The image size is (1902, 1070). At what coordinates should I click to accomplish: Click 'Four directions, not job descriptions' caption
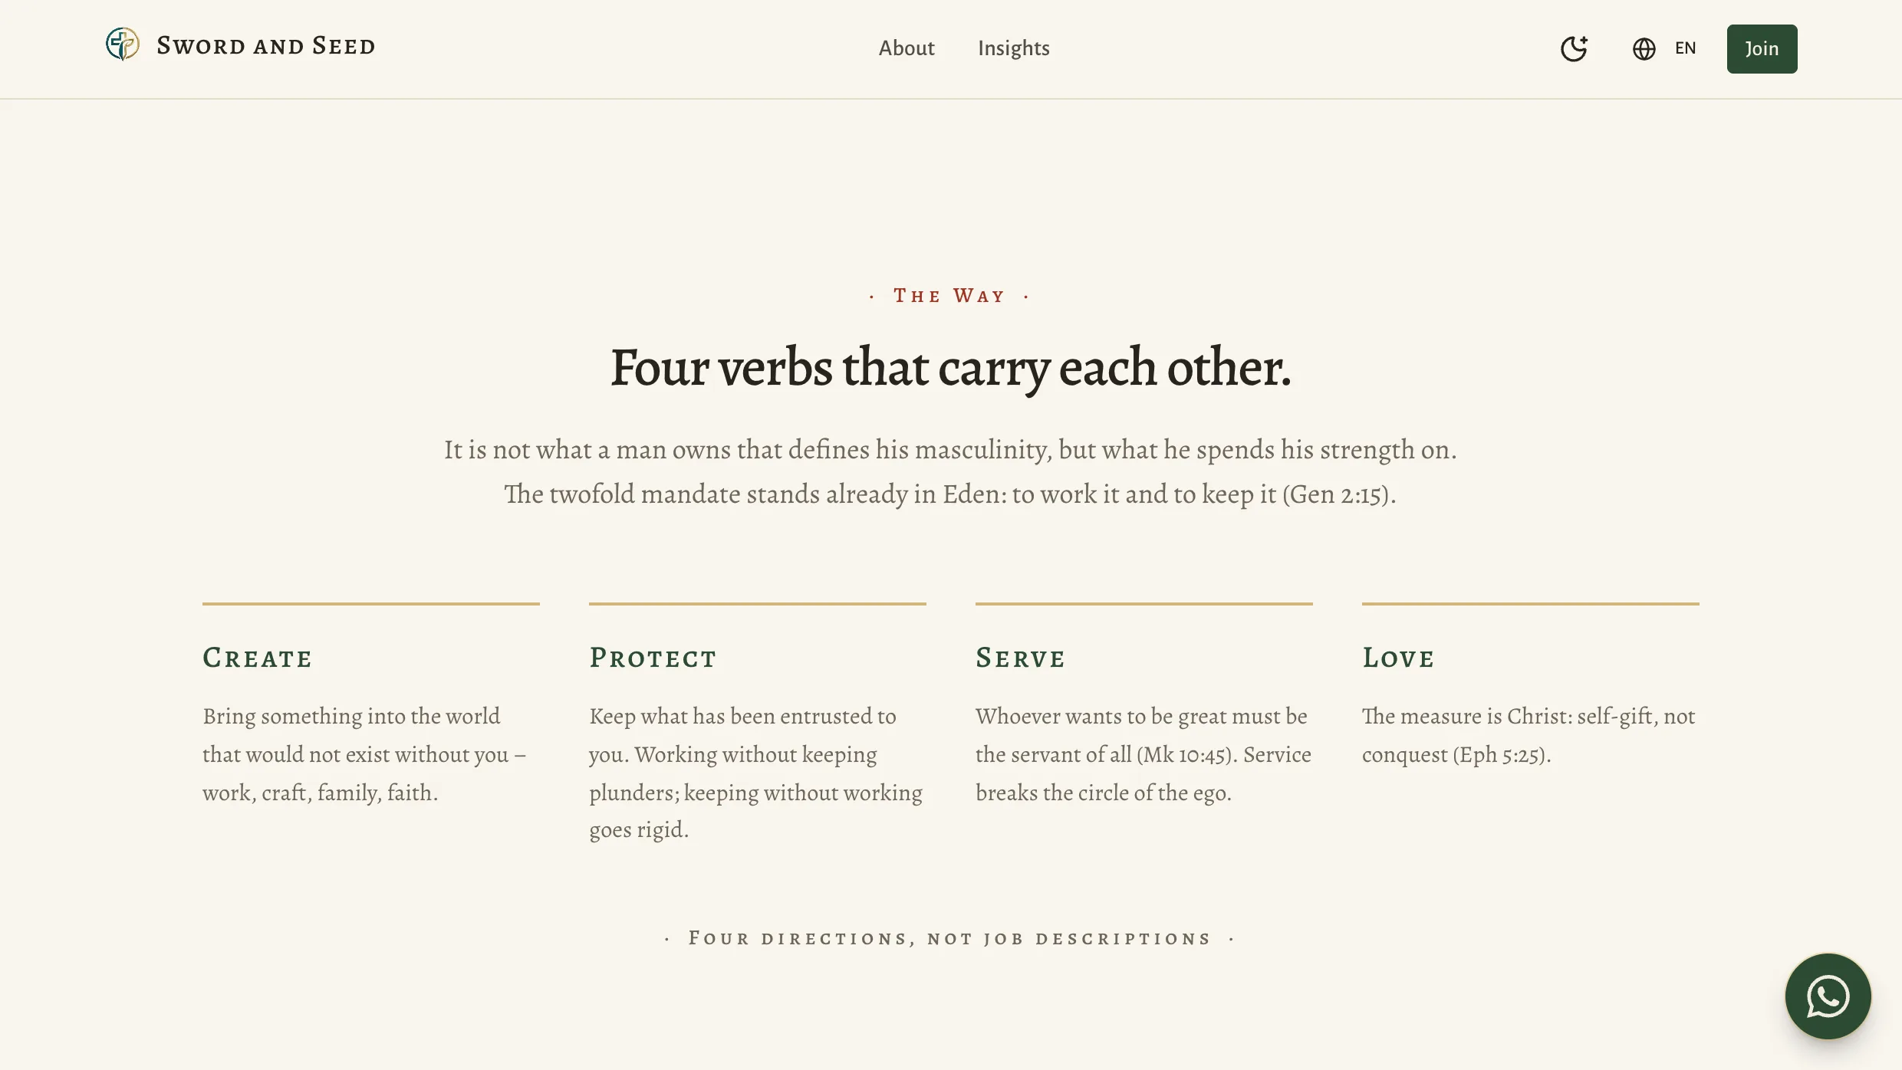pos(949,939)
